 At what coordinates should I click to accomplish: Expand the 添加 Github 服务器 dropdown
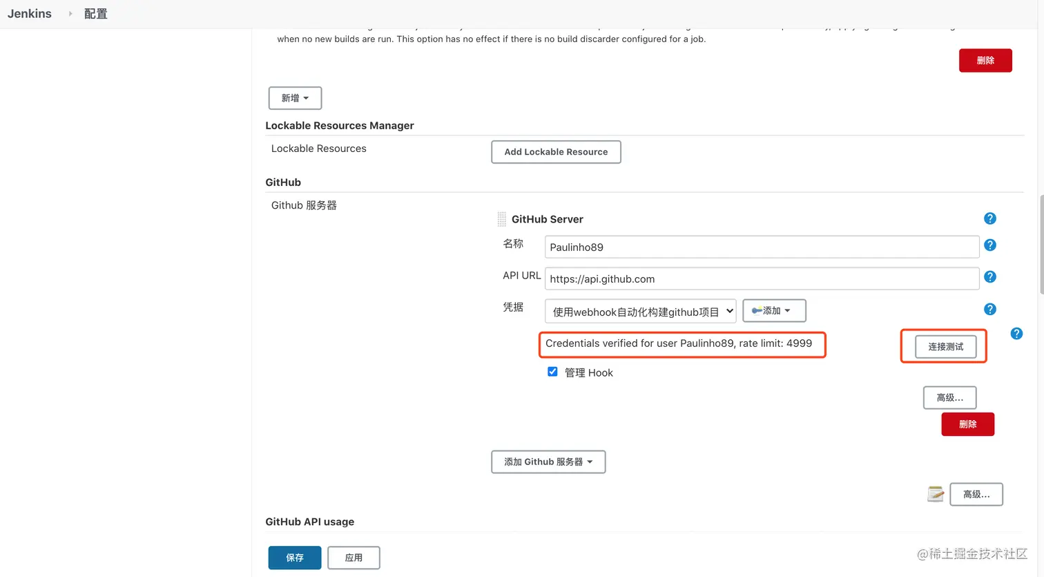point(548,462)
